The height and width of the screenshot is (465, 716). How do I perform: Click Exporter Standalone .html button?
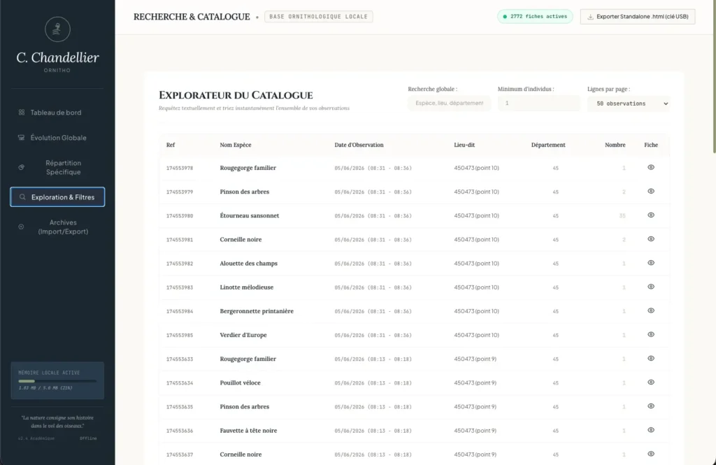tap(638, 17)
